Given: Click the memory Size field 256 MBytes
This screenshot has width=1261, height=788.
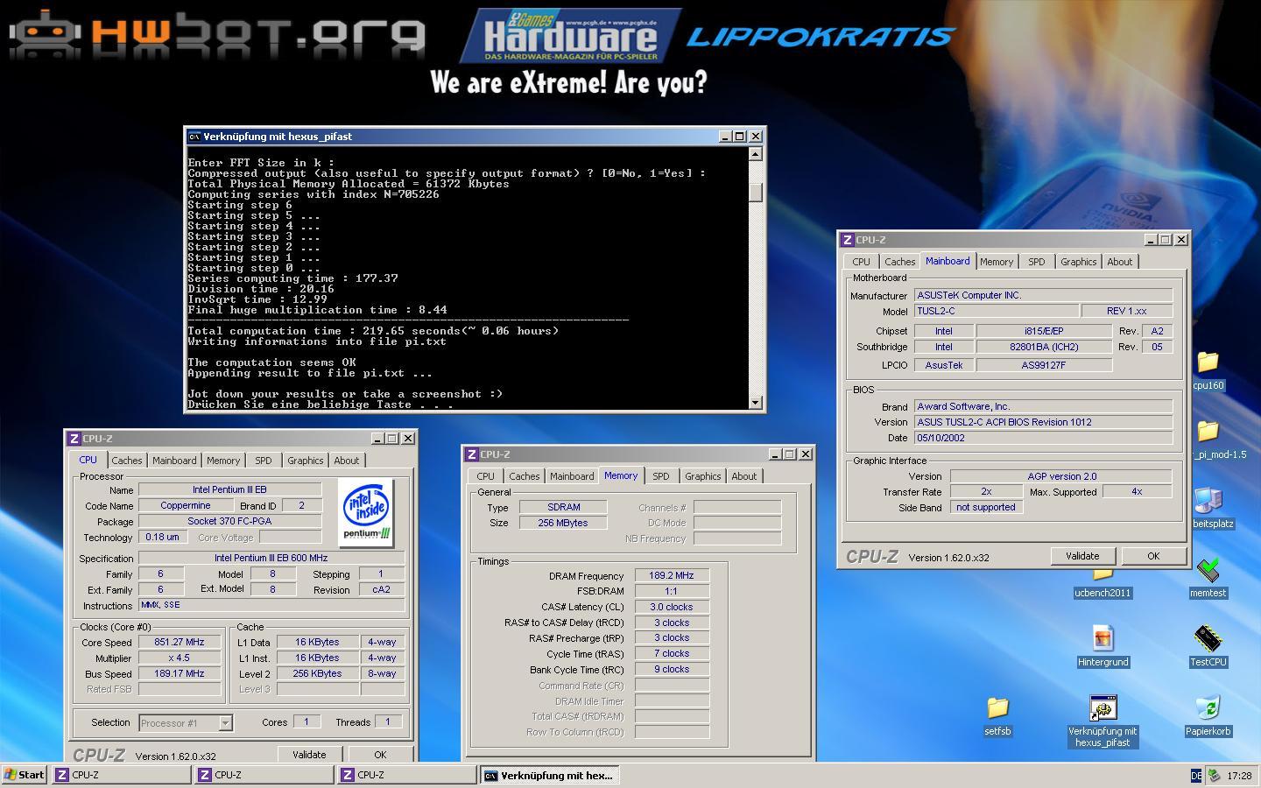Looking at the screenshot, I should pyautogui.click(x=563, y=523).
